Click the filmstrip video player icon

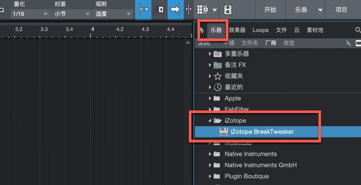pos(228,10)
